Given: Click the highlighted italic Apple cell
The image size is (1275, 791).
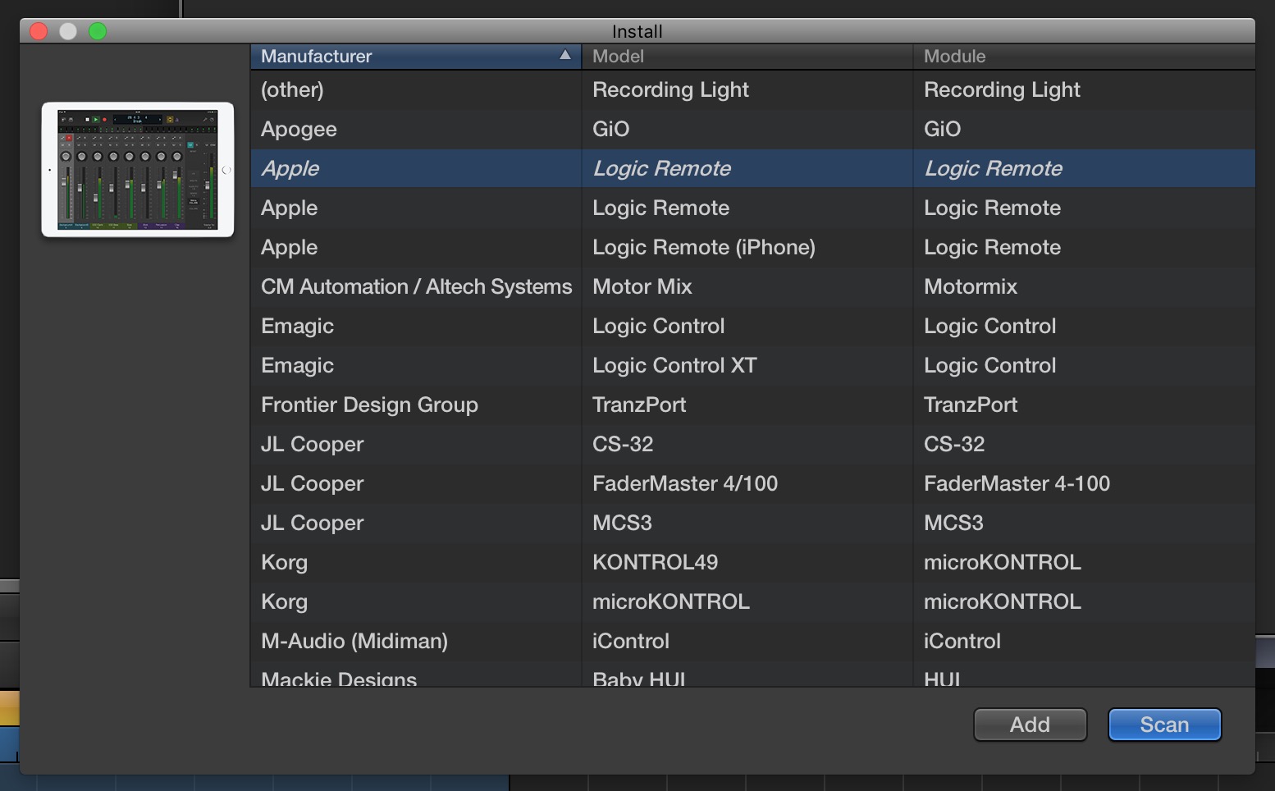Looking at the screenshot, I should point(290,168).
